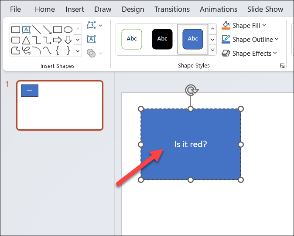Viewport: 294px width, 236px height.
Task: Expand the Insert Shapes gallery
Action: pos(78,51)
